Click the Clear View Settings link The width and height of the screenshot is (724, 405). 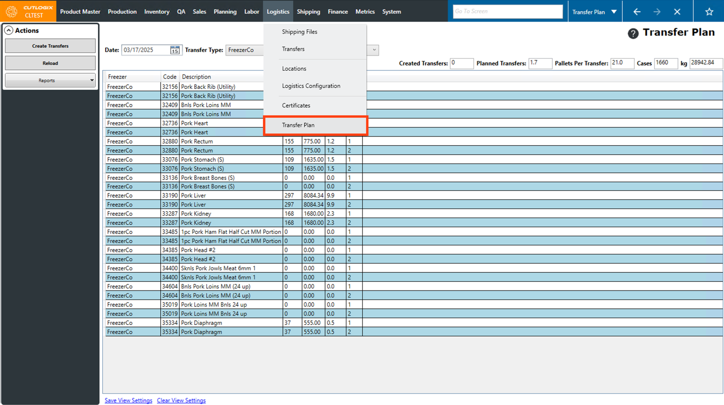(181, 401)
